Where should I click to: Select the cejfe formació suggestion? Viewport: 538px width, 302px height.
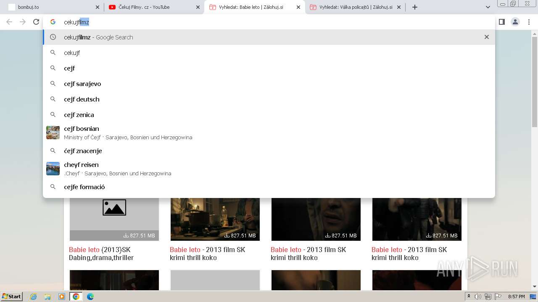point(269,187)
